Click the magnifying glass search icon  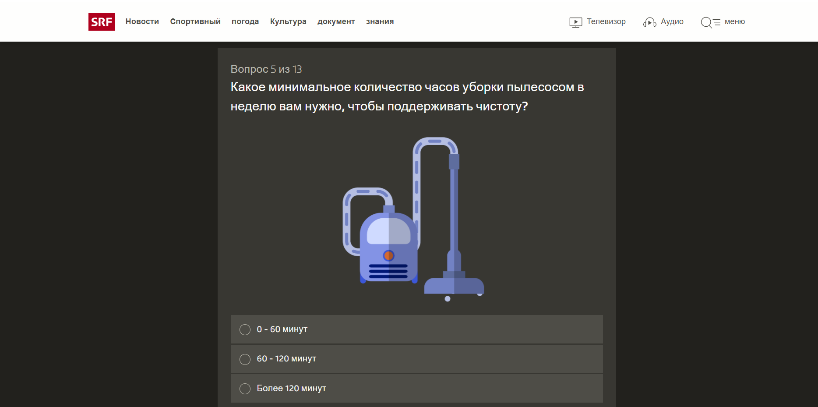(706, 22)
